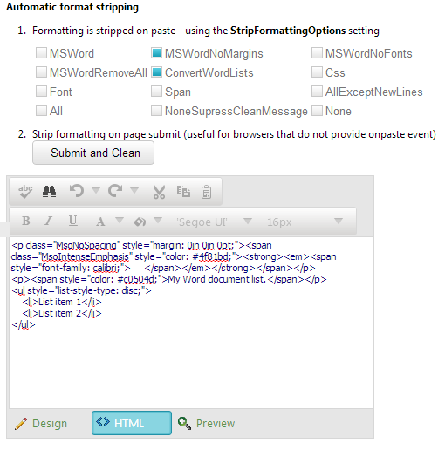Check the Span option
The height and width of the screenshot is (450, 445).
[x=156, y=92]
